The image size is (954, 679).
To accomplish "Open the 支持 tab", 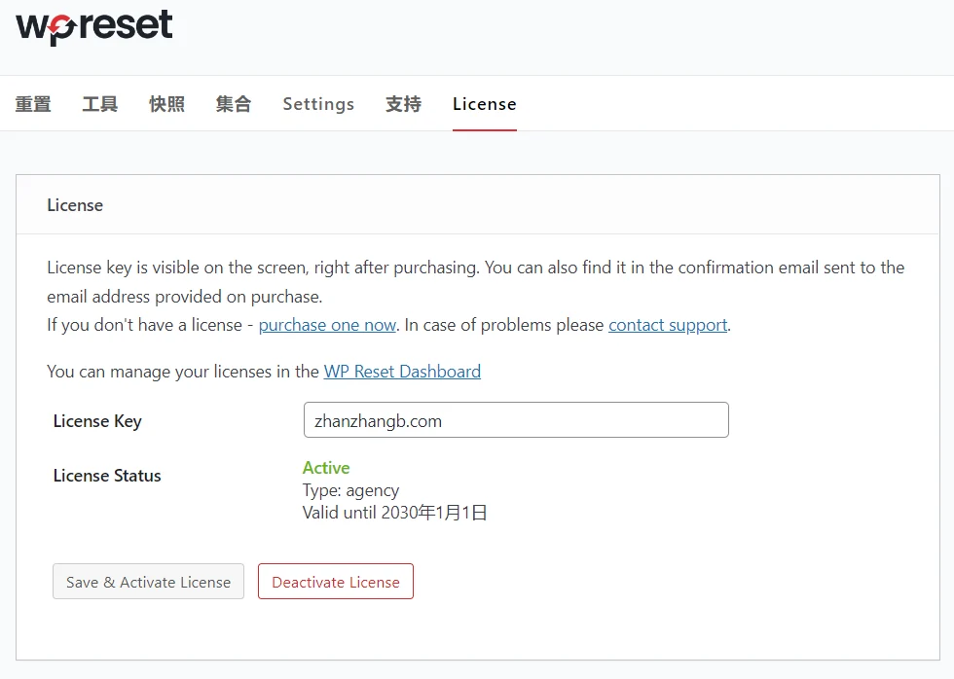I will click(x=403, y=103).
